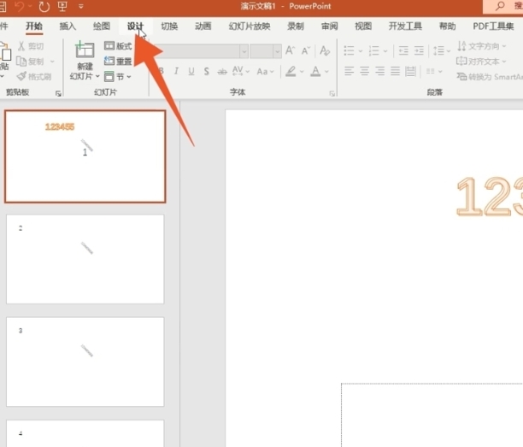Screen dimensions: 523x447
Task: Click the Distributed alignment icon
Action: (410, 71)
